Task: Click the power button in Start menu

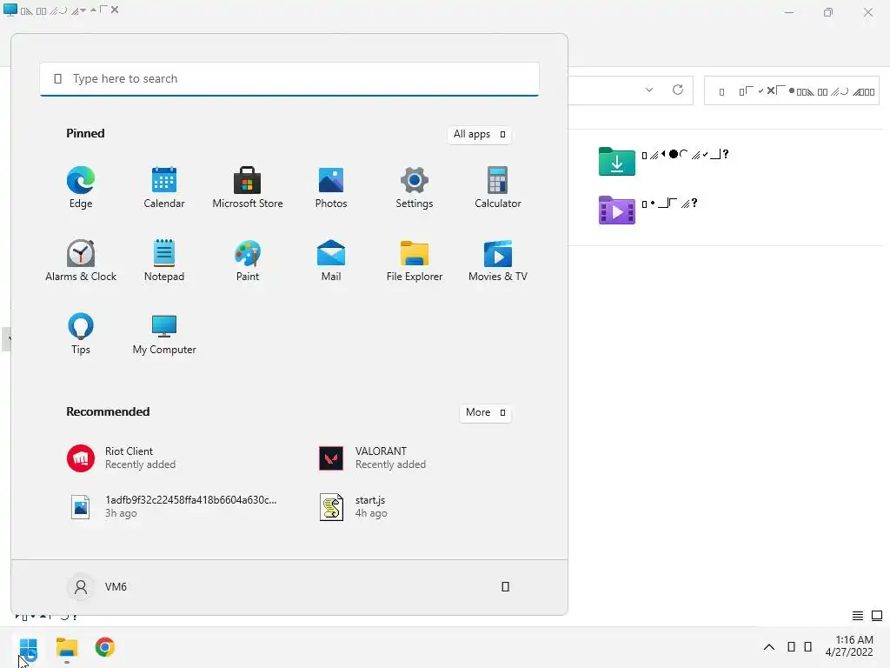Action: click(x=505, y=587)
